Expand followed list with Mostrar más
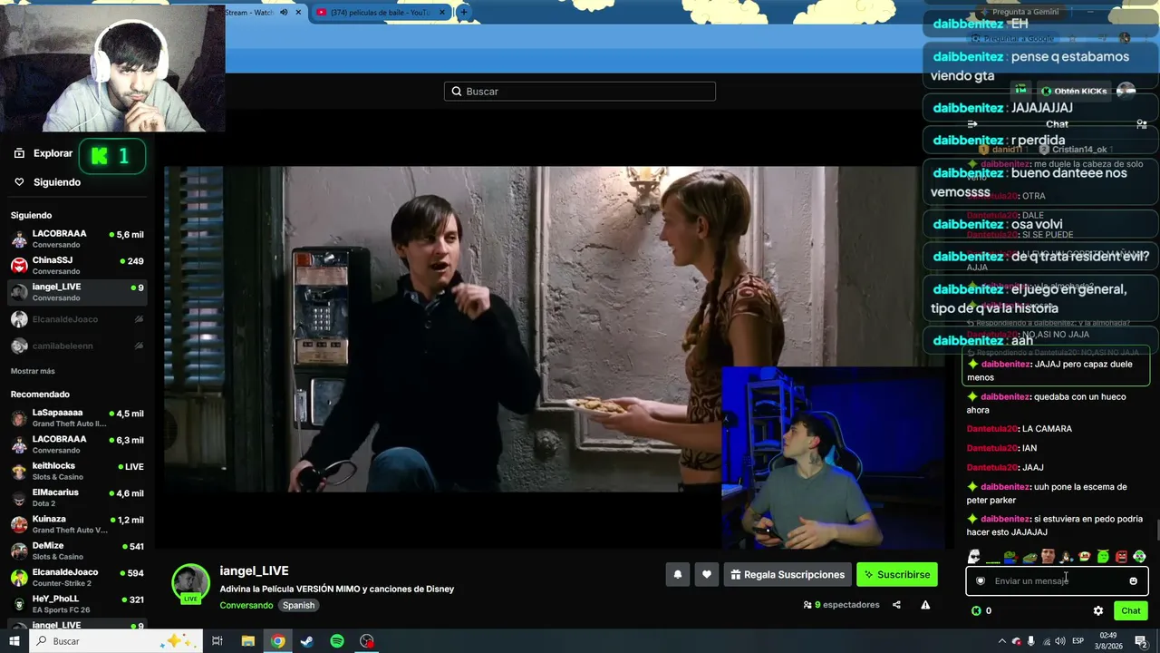 point(33,371)
